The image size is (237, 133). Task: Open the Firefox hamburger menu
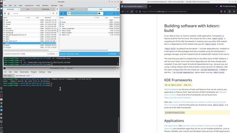pos(234,11)
